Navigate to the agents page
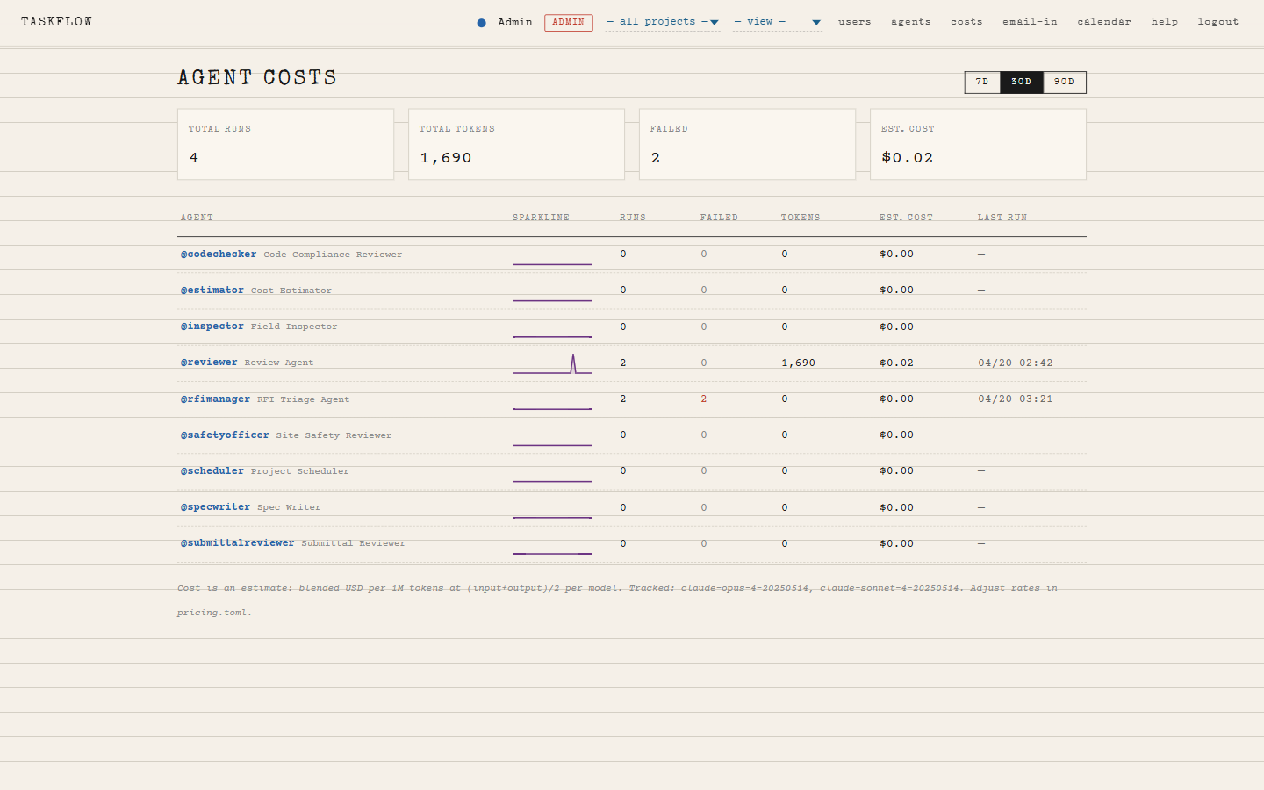This screenshot has width=1264, height=790. (x=910, y=22)
